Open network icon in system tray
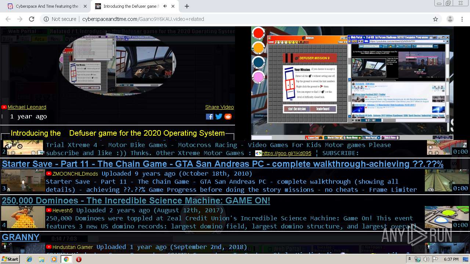Image resolution: width=470 pixels, height=264 pixels. 417,259
